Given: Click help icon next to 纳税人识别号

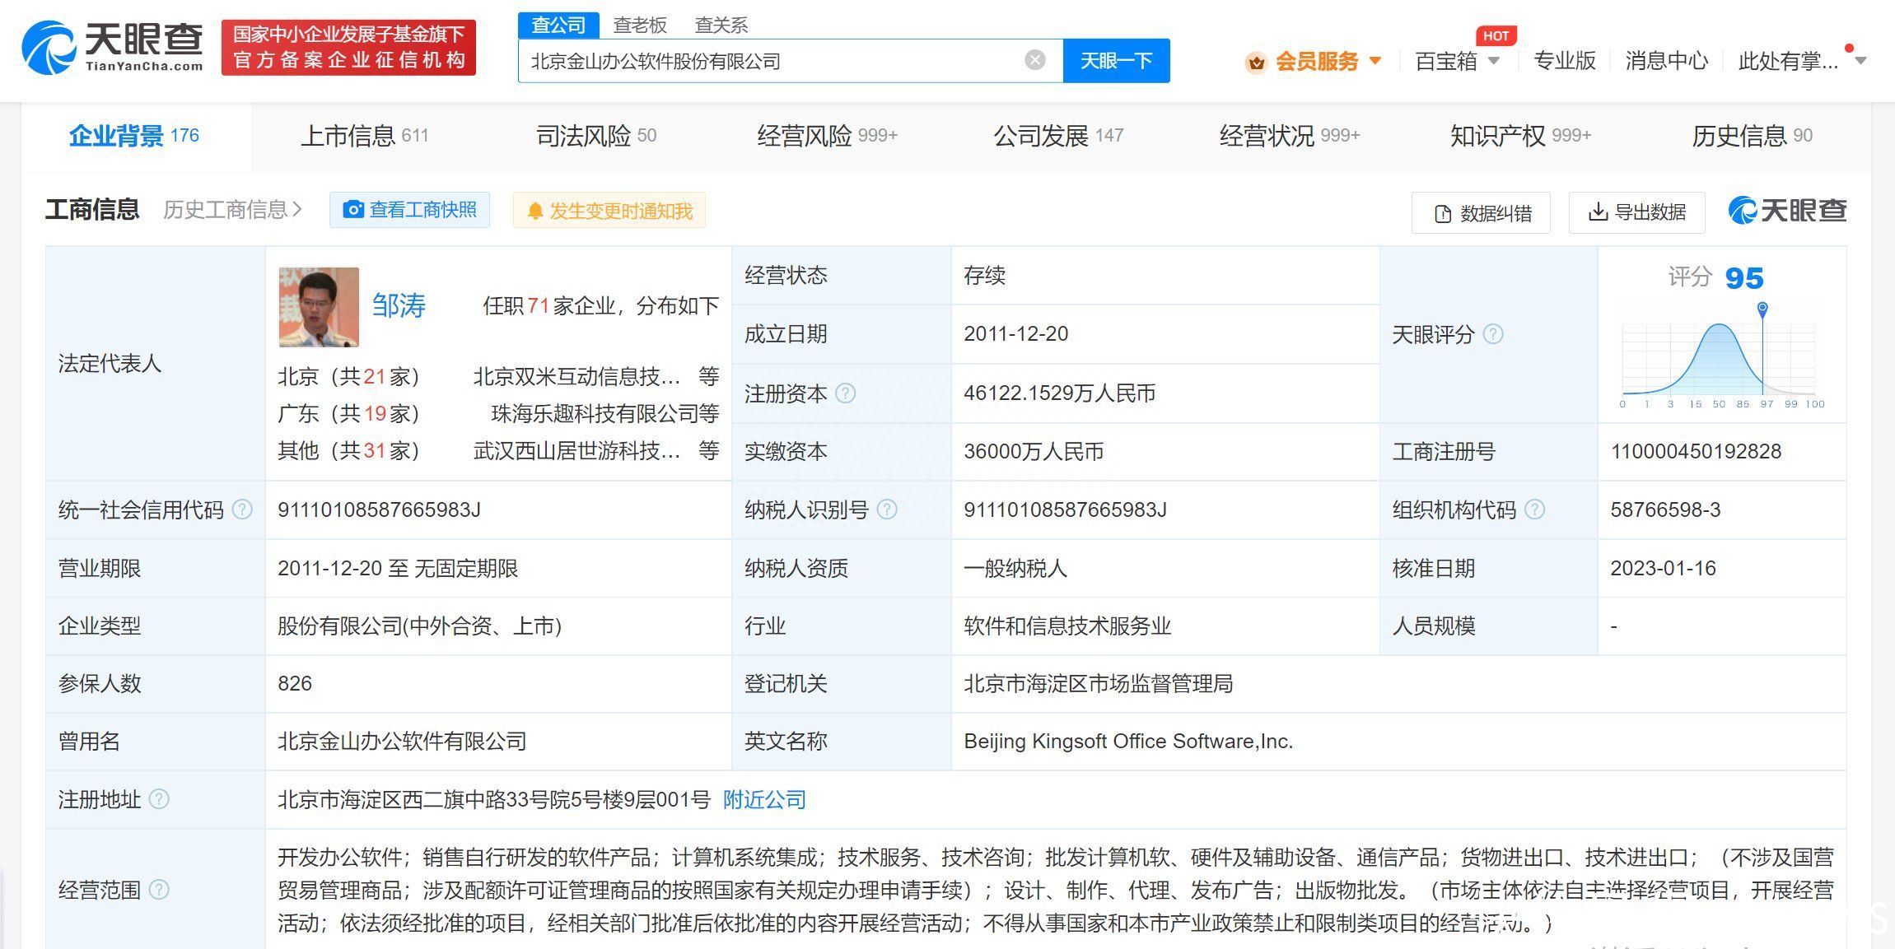Looking at the screenshot, I should coord(887,509).
